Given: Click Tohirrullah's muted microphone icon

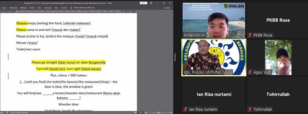Looking at the screenshot, I should [250, 109].
